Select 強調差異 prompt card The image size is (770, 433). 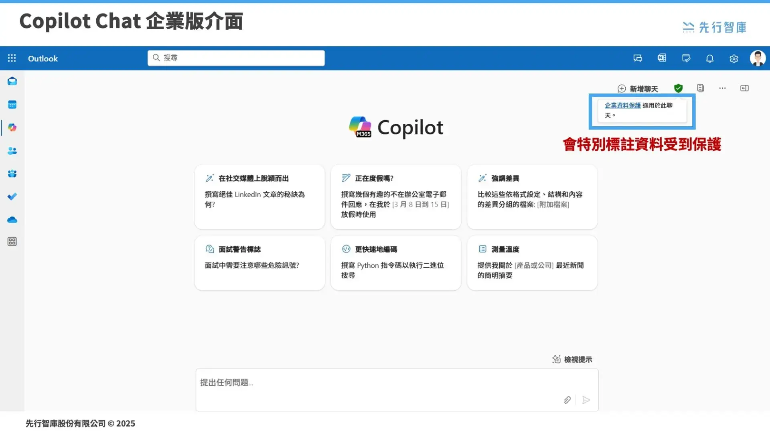pos(532,197)
